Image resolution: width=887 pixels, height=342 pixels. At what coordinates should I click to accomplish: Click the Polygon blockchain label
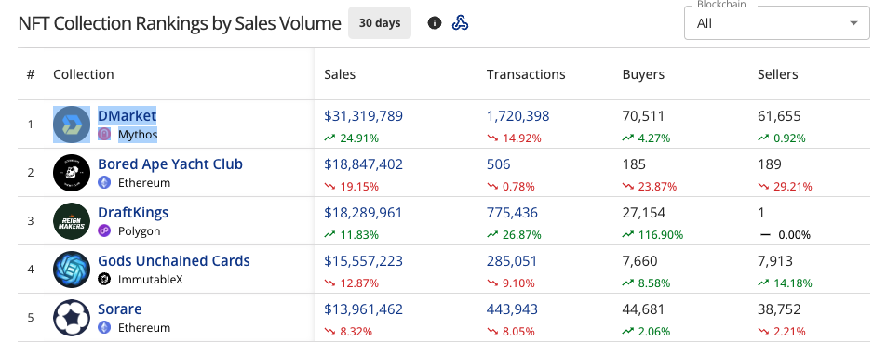(140, 230)
